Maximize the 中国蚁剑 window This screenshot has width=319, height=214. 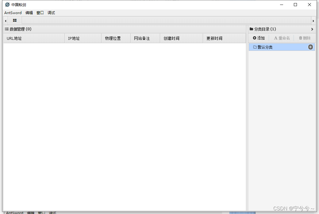point(295,5)
